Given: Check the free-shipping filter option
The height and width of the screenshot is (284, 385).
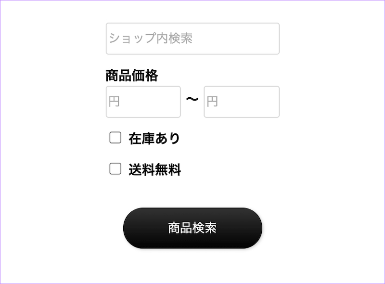Looking at the screenshot, I should pyautogui.click(x=115, y=168).
